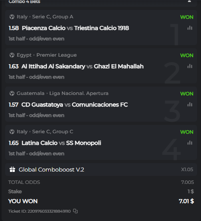Open stats for Piacenza Calcio match
The height and width of the screenshot is (221, 201).
point(190,28)
